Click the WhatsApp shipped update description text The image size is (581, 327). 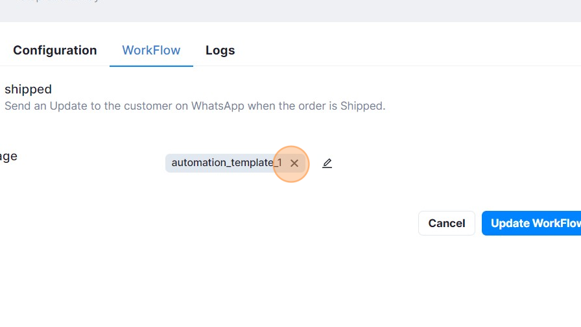[195, 106]
